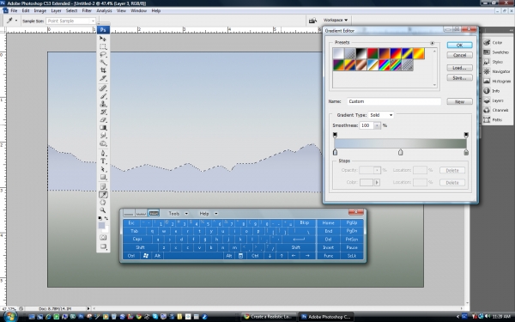Select the Shape tool
The image size is (515, 322).
[103, 177]
